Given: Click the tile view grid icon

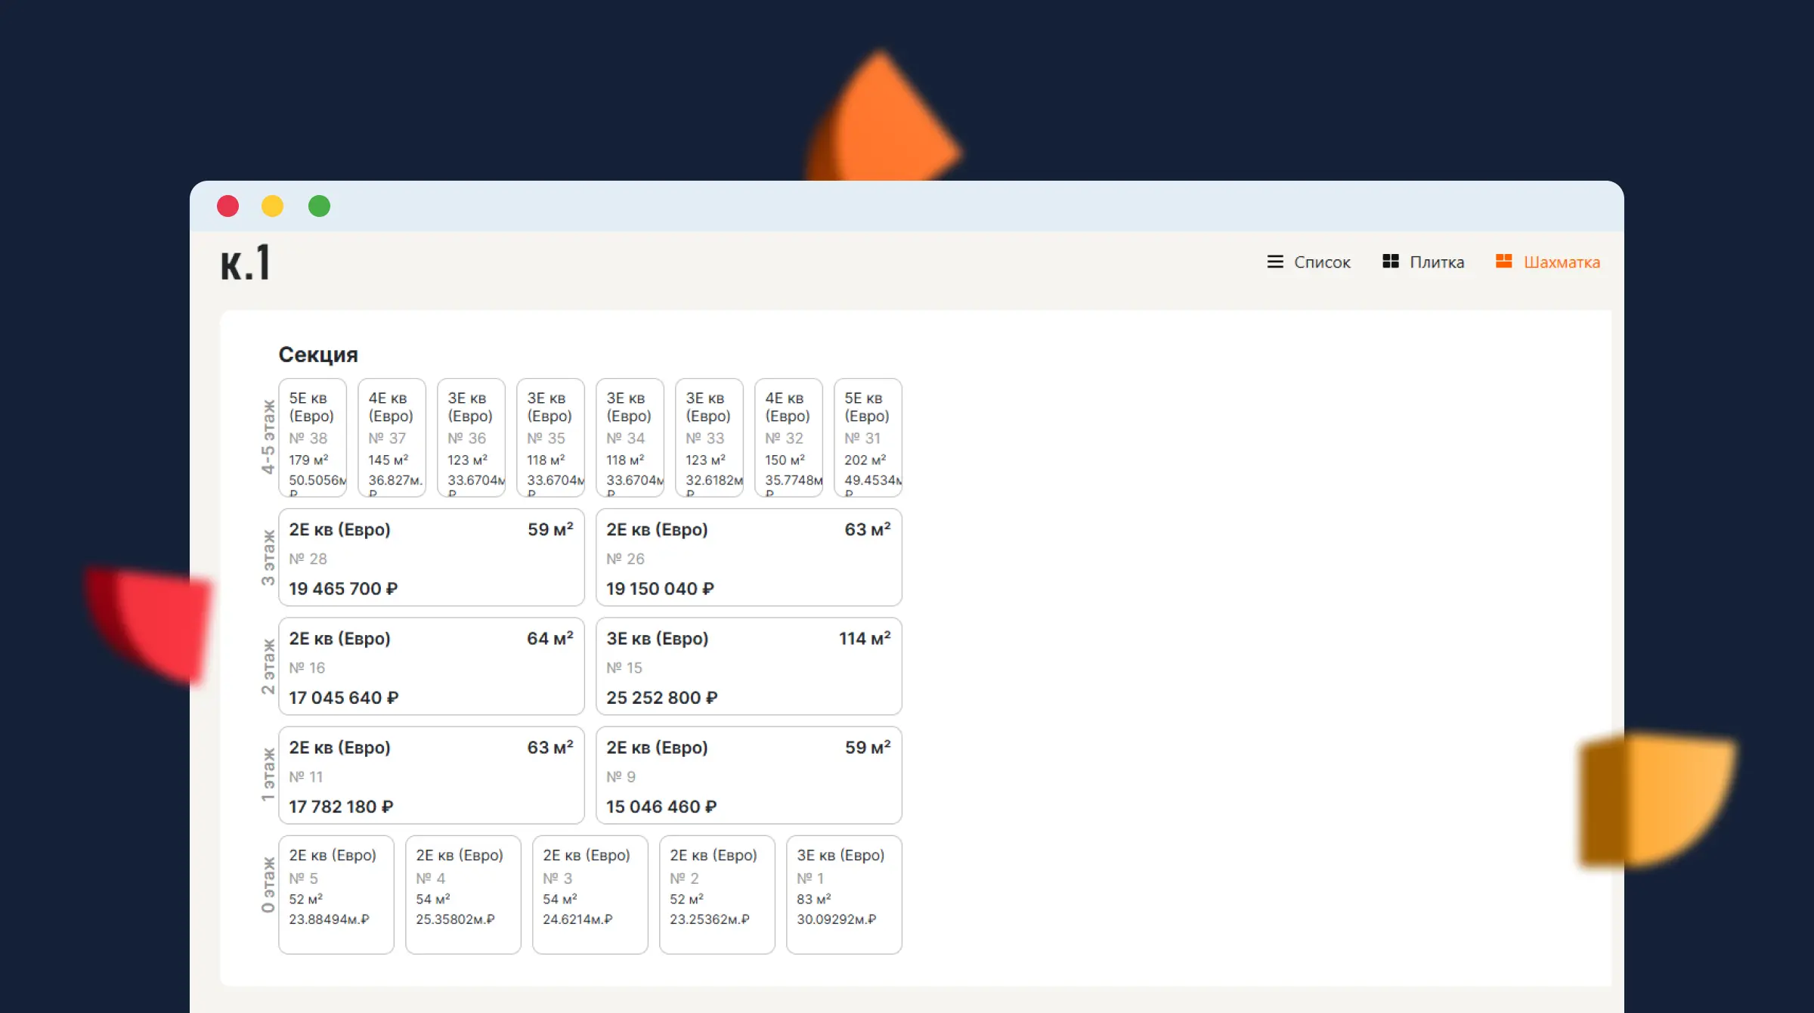Looking at the screenshot, I should 1390,262.
